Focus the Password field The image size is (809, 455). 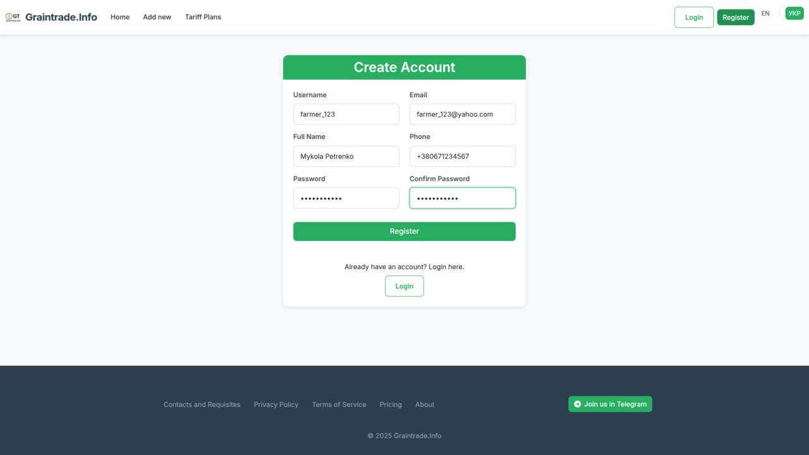[346, 198]
